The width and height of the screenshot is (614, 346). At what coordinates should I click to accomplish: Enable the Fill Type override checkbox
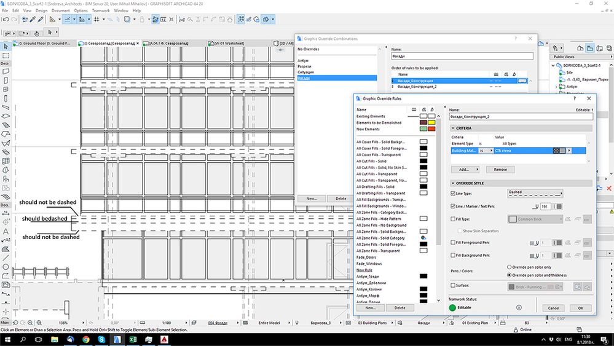tap(453, 219)
